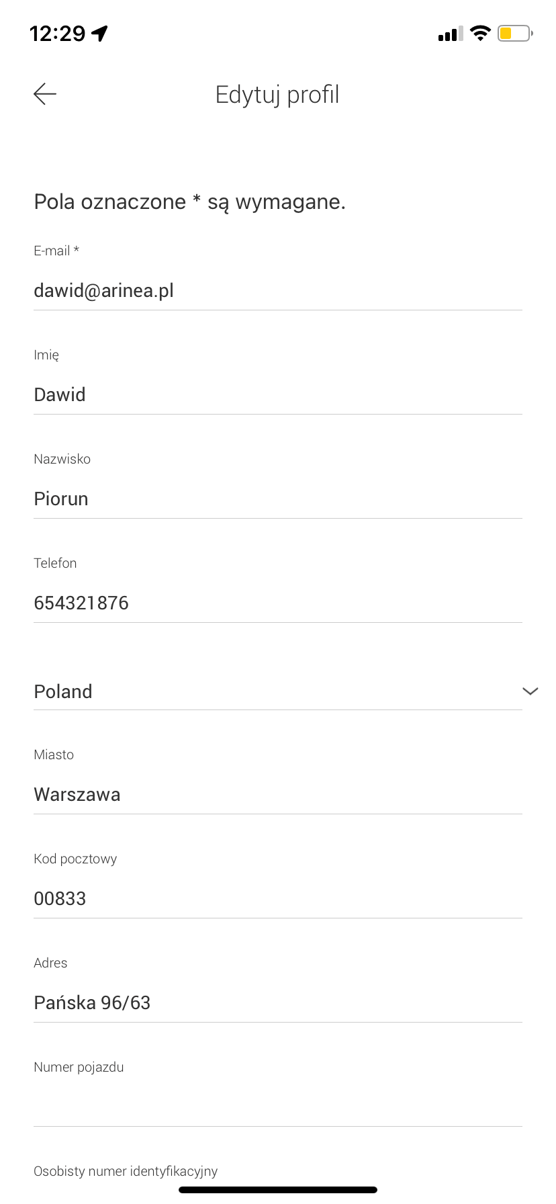Tap the required fields notice text
The width and height of the screenshot is (556, 1204).
coord(190,202)
